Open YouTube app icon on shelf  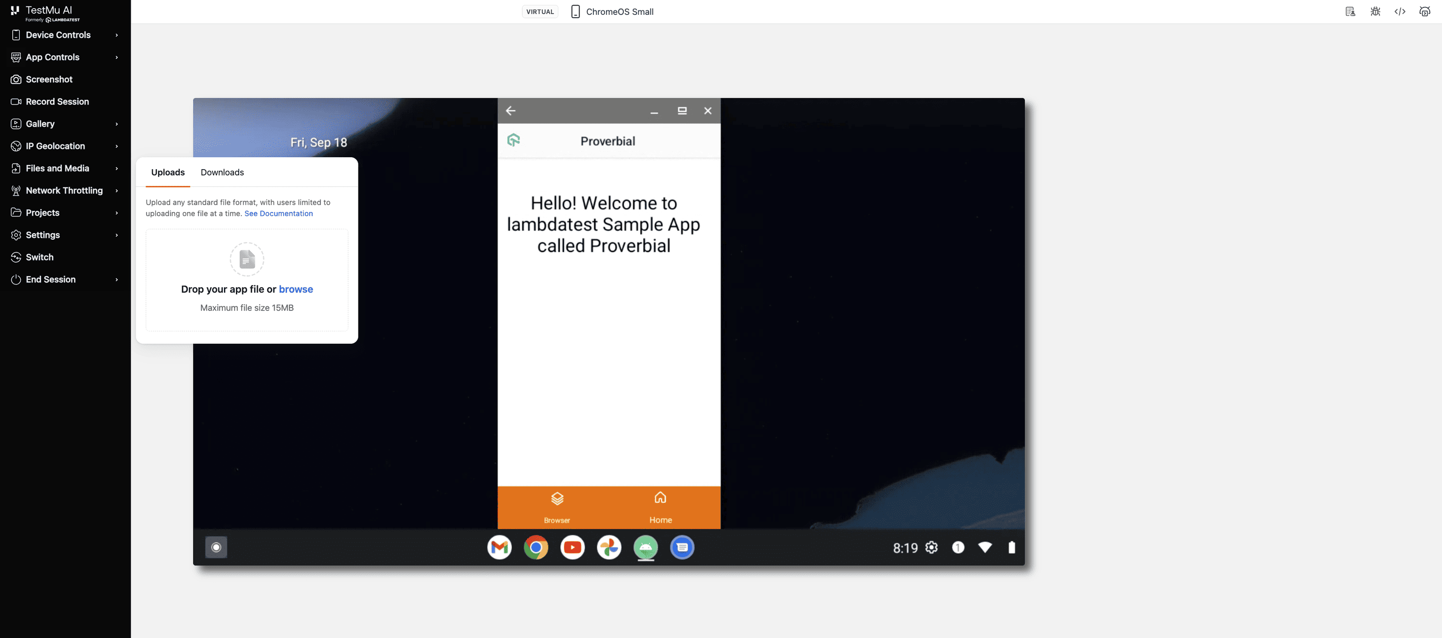(573, 547)
